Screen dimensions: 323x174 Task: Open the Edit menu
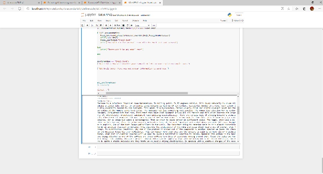92,21
